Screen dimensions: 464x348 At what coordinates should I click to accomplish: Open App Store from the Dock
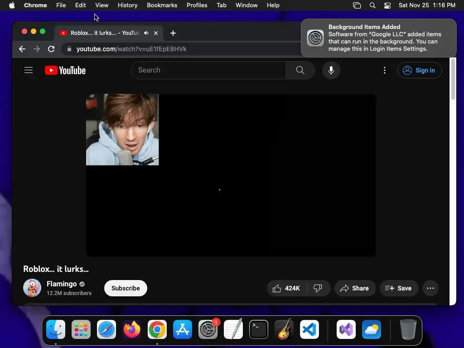183,329
